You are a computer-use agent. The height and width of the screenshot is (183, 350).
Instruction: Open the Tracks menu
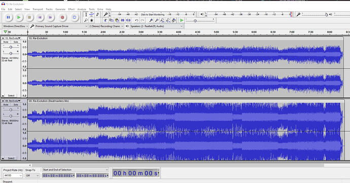point(49,9)
